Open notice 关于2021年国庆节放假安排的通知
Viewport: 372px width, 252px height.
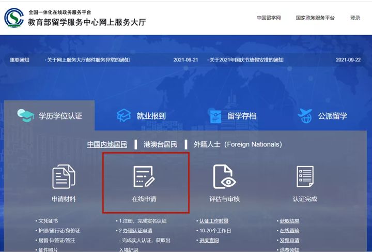click(x=245, y=60)
